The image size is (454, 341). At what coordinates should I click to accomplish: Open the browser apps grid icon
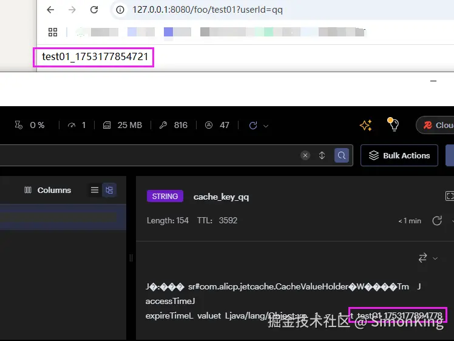tap(53, 32)
